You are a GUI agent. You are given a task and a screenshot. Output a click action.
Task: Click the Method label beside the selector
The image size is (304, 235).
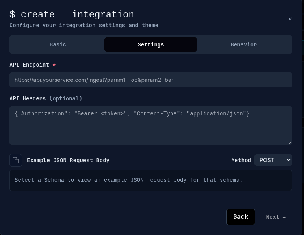tap(241, 160)
